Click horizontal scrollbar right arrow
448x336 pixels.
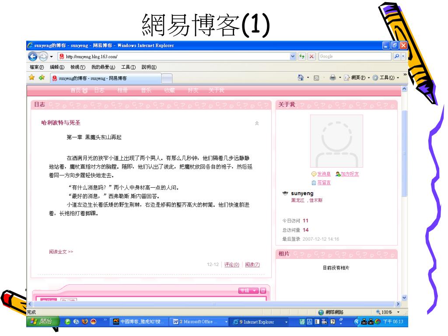398,304
